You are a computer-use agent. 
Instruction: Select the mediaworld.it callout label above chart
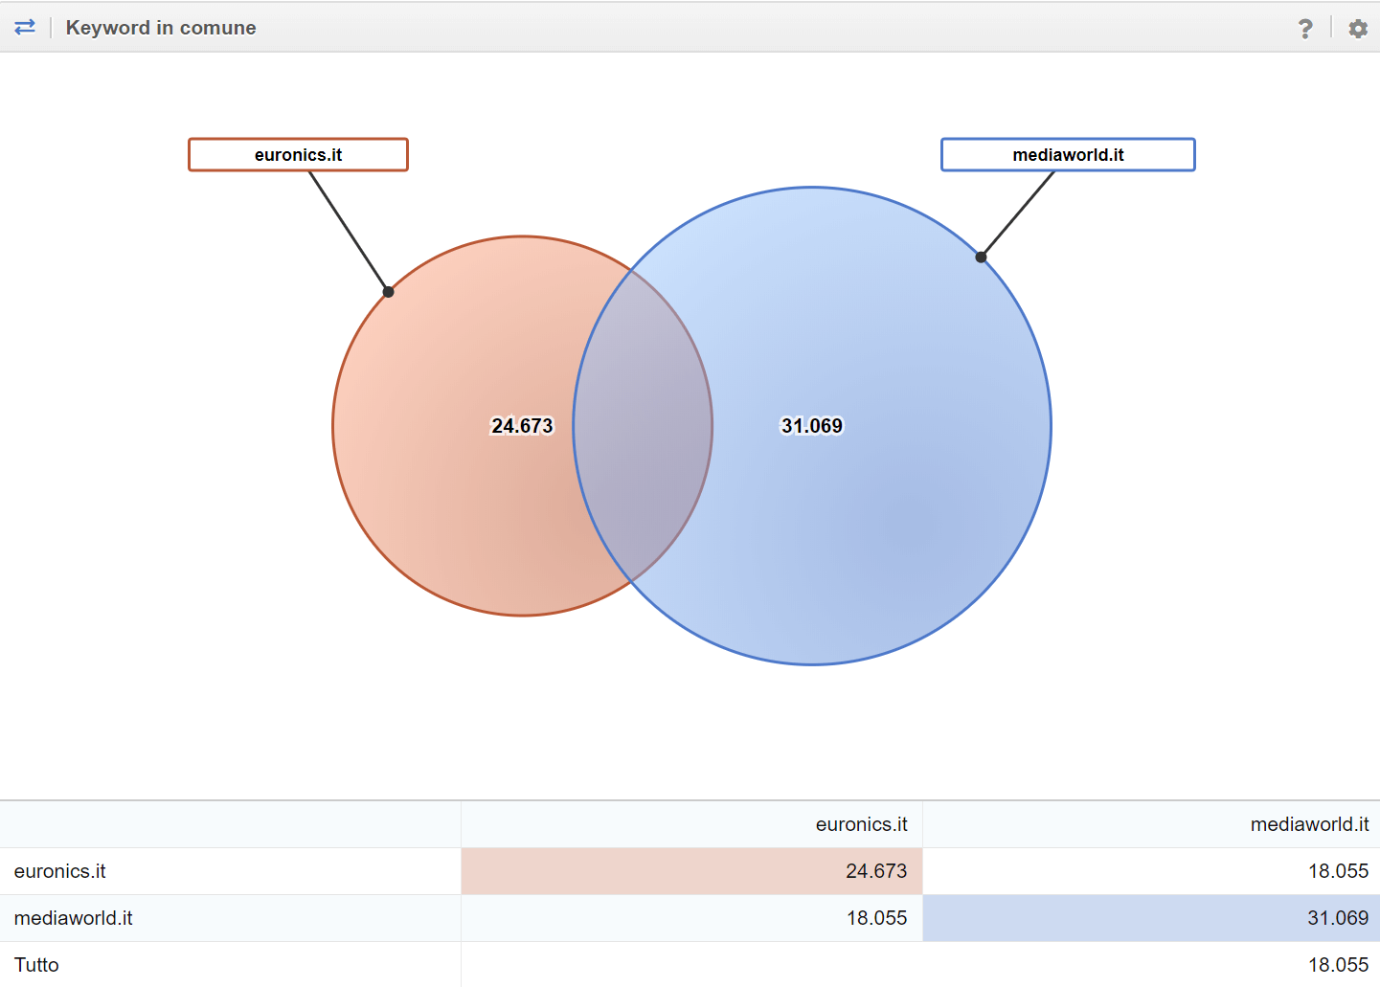tap(1068, 155)
